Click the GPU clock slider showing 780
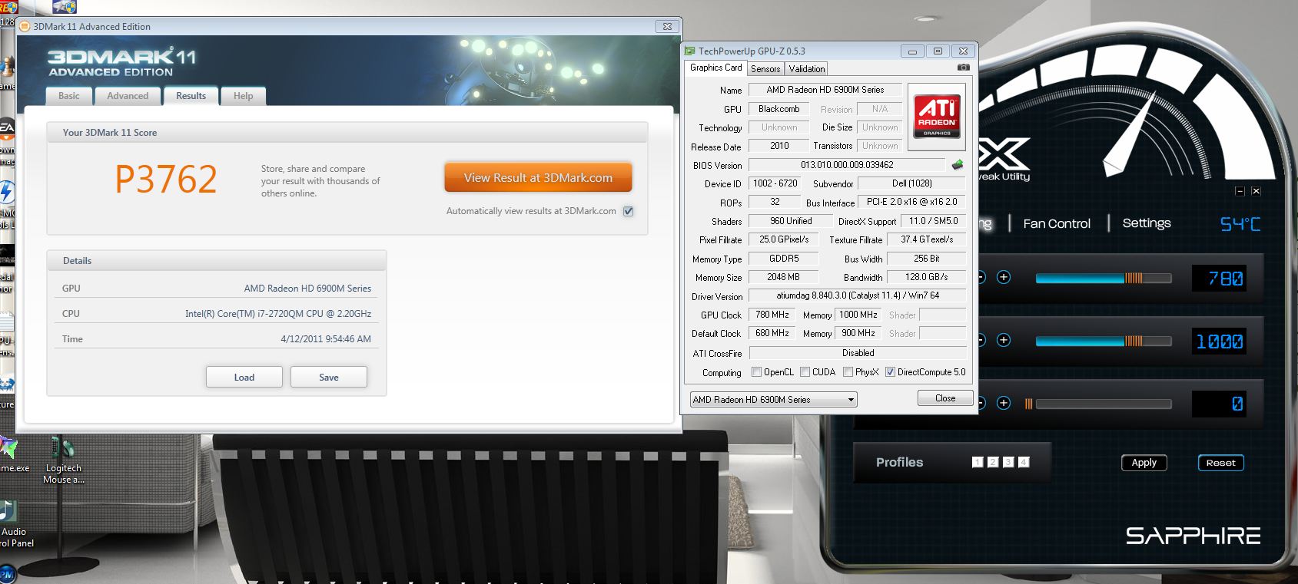 point(1104,278)
